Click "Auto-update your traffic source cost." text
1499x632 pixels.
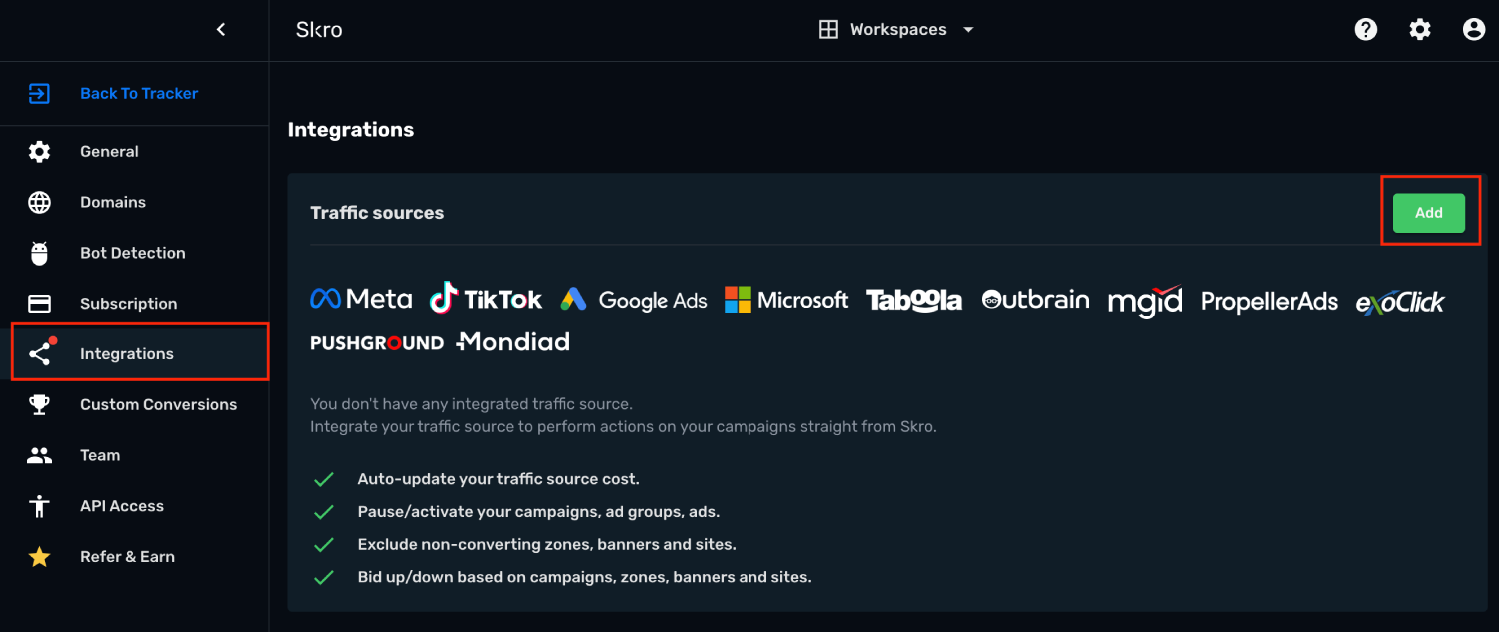click(x=499, y=480)
